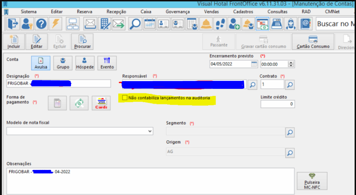Click the Pulseira MC-NFC button
Viewport: 356px width, 195px height.
(x=312, y=181)
